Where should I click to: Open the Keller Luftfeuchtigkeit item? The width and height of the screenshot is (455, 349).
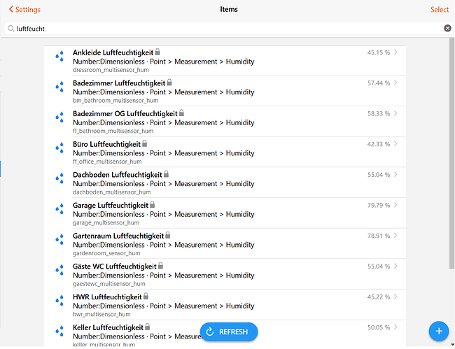108,327
